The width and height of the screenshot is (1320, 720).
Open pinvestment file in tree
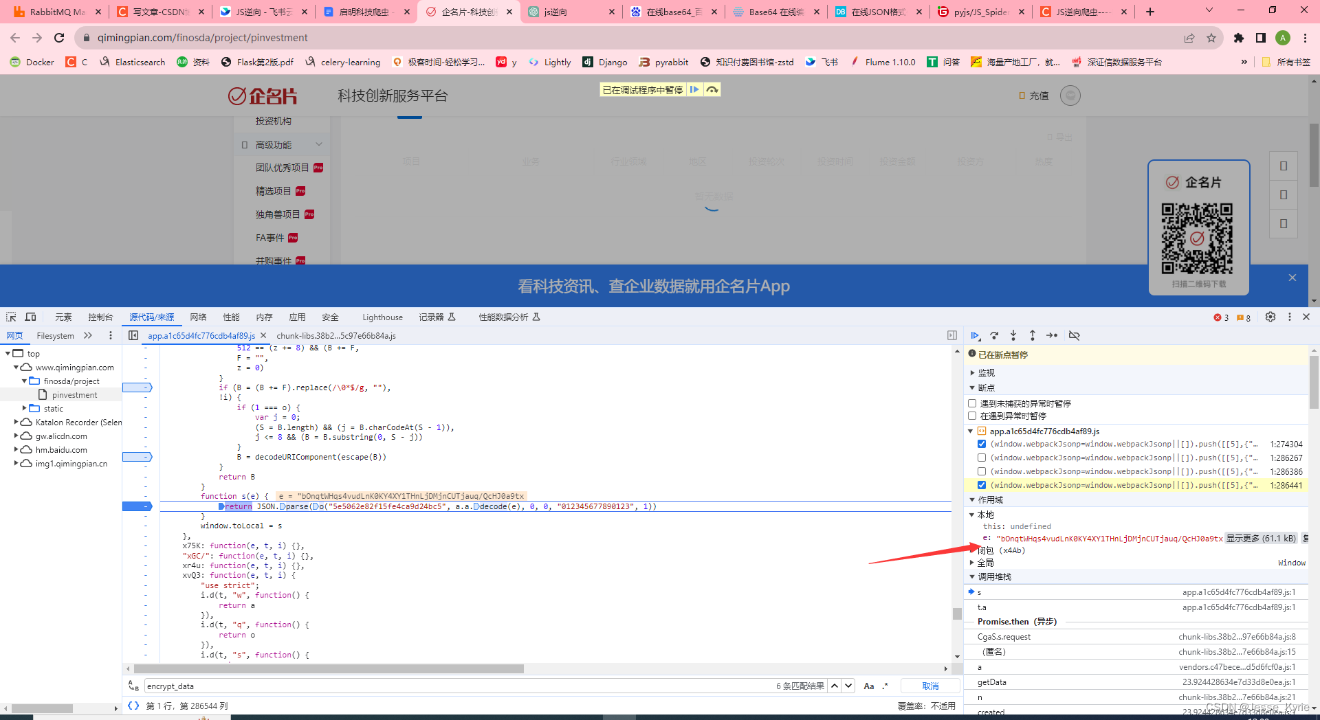(74, 394)
